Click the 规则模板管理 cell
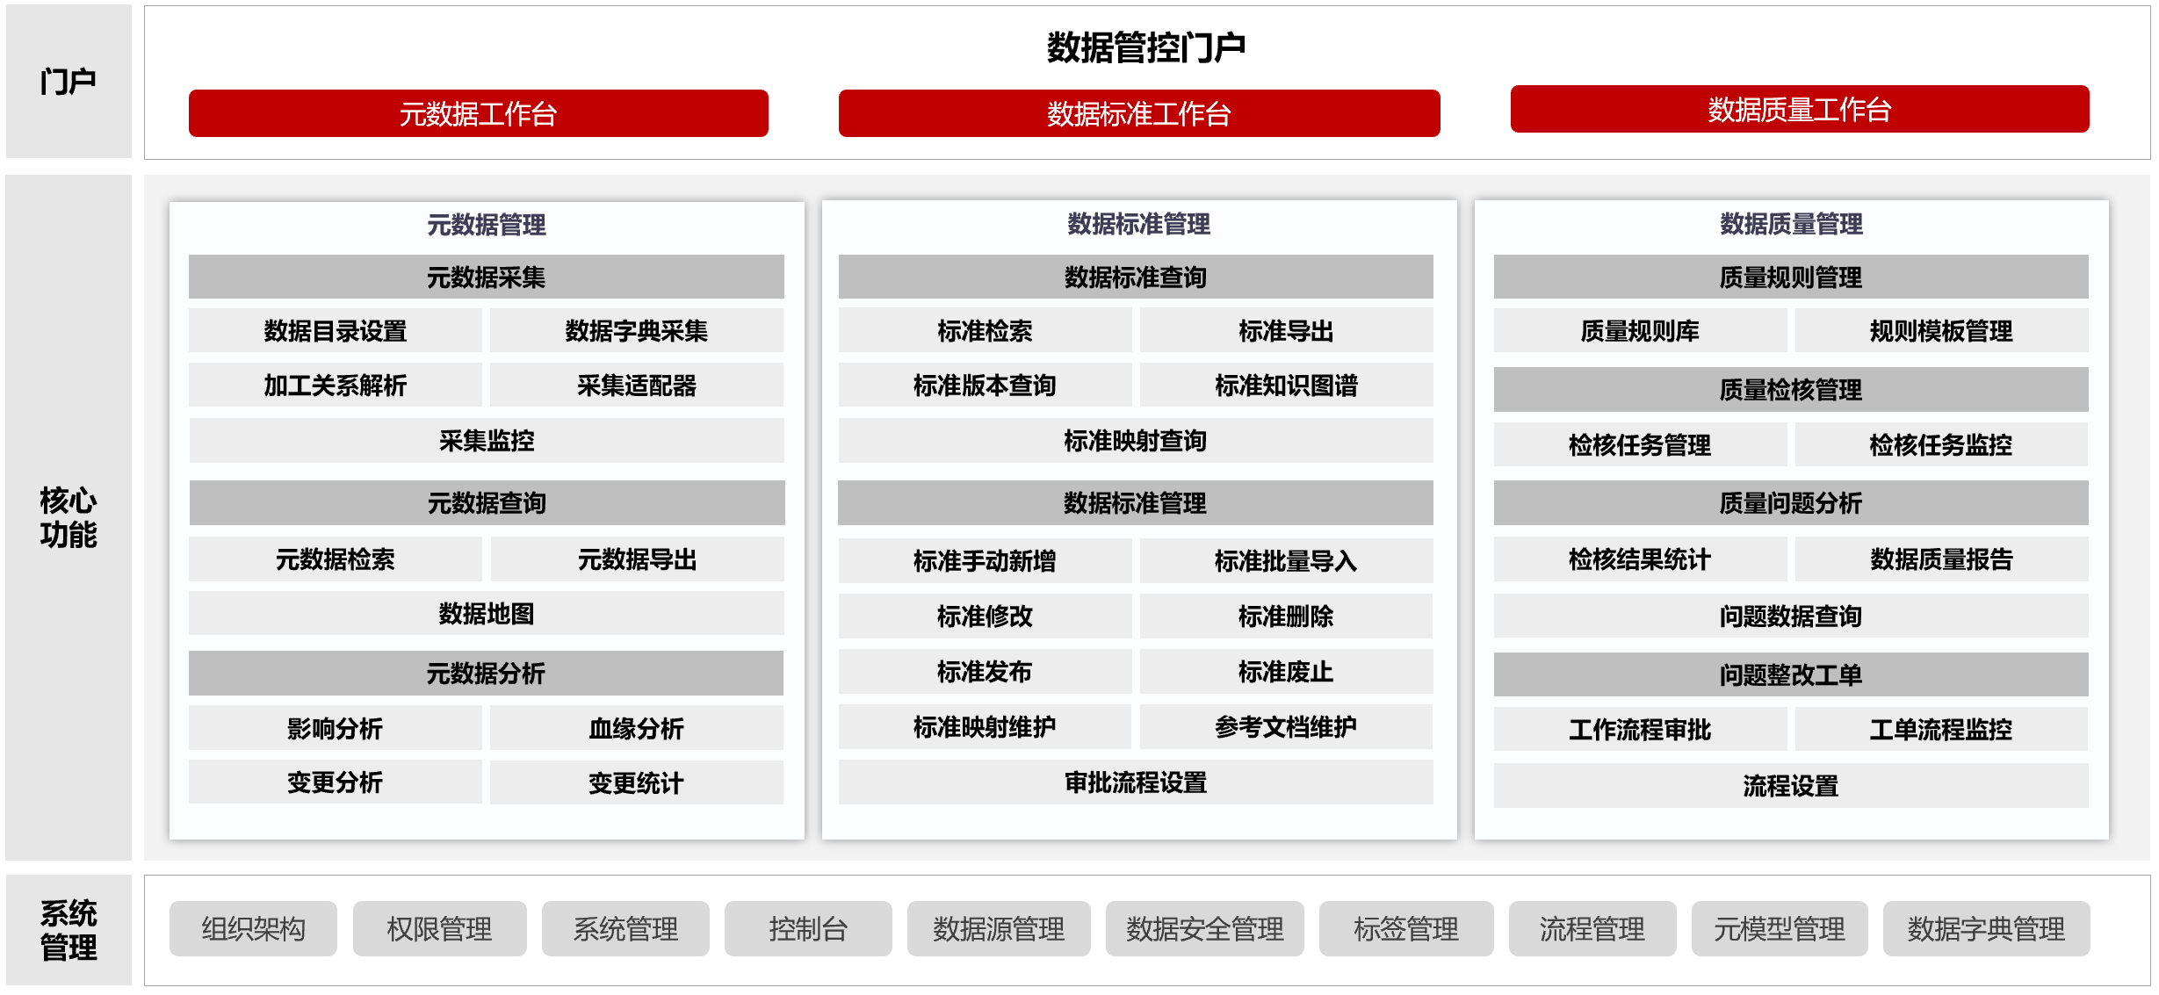 coord(1942,330)
